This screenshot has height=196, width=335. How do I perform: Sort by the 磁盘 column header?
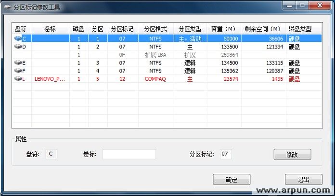coord(79,29)
